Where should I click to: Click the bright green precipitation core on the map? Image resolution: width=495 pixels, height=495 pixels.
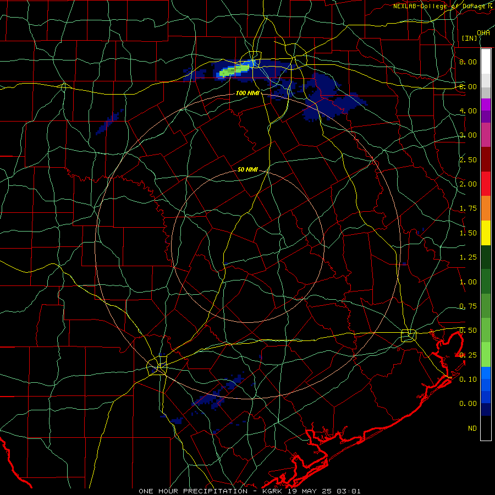point(234,70)
